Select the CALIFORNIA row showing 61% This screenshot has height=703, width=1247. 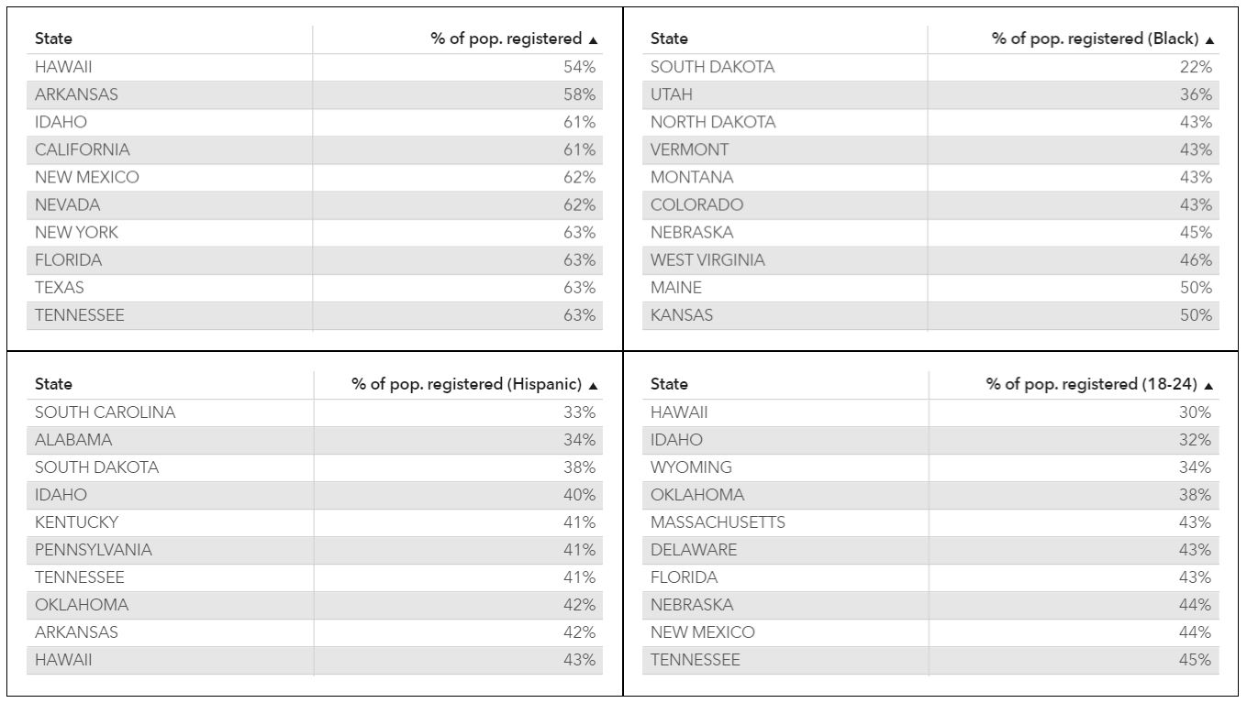tap(315, 149)
